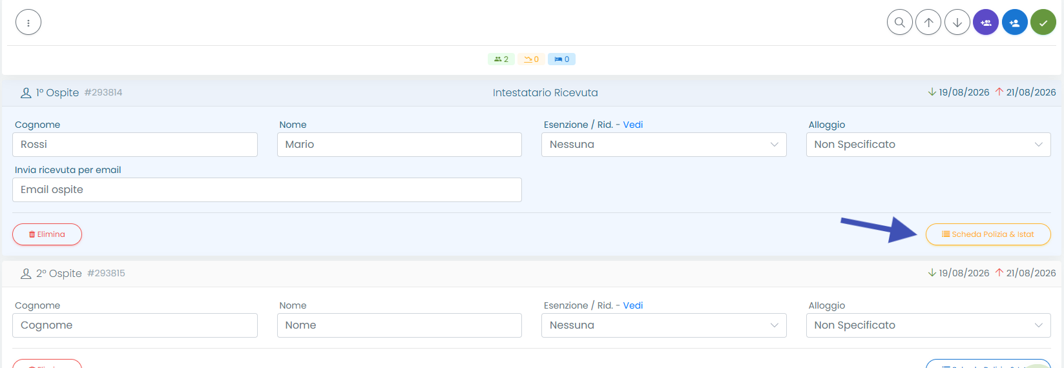Click the Invia ricevuta per email label
The height and width of the screenshot is (368, 1064).
click(68, 170)
